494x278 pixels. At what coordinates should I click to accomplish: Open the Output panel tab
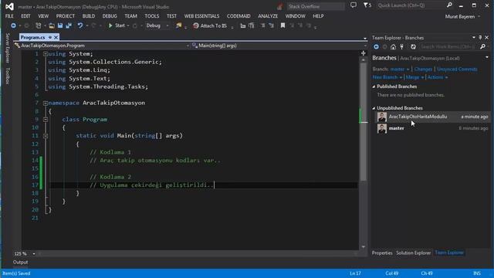point(20,263)
